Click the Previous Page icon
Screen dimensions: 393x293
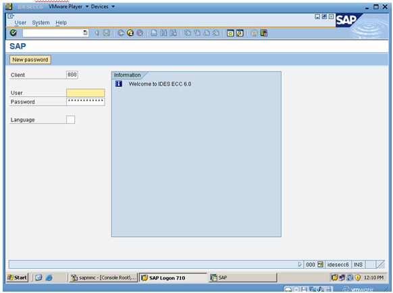[197, 33]
